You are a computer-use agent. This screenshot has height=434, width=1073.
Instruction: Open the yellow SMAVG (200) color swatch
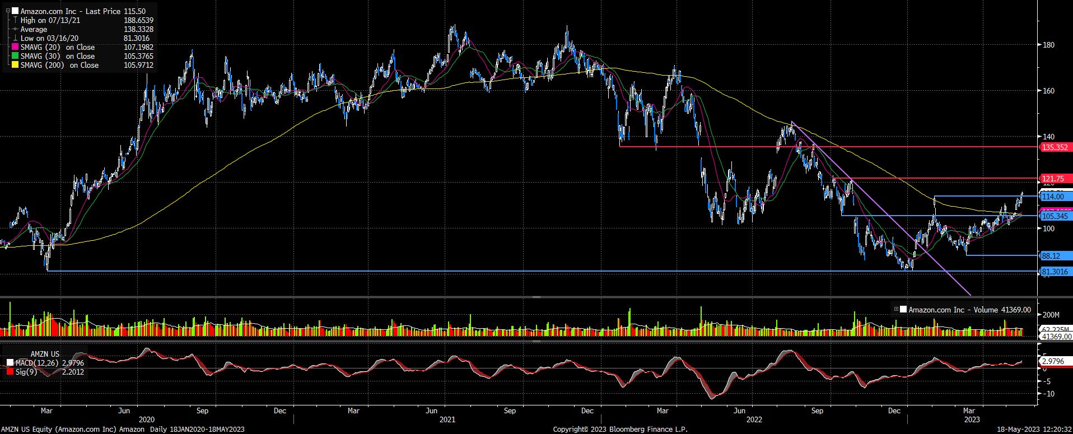(15, 65)
